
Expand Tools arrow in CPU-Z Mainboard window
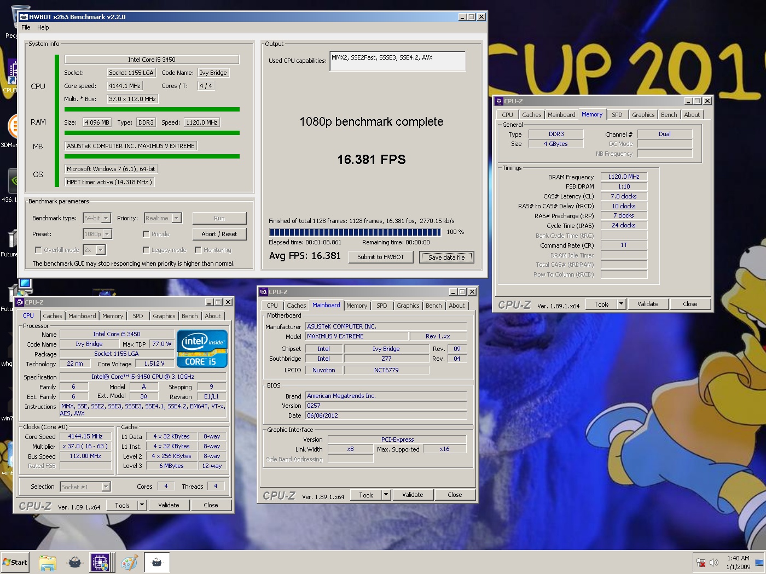[x=386, y=495]
